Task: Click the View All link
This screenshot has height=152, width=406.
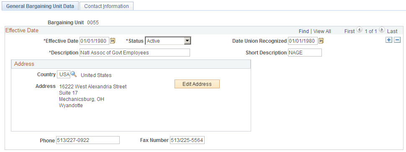Action: (x=322, y=31)
